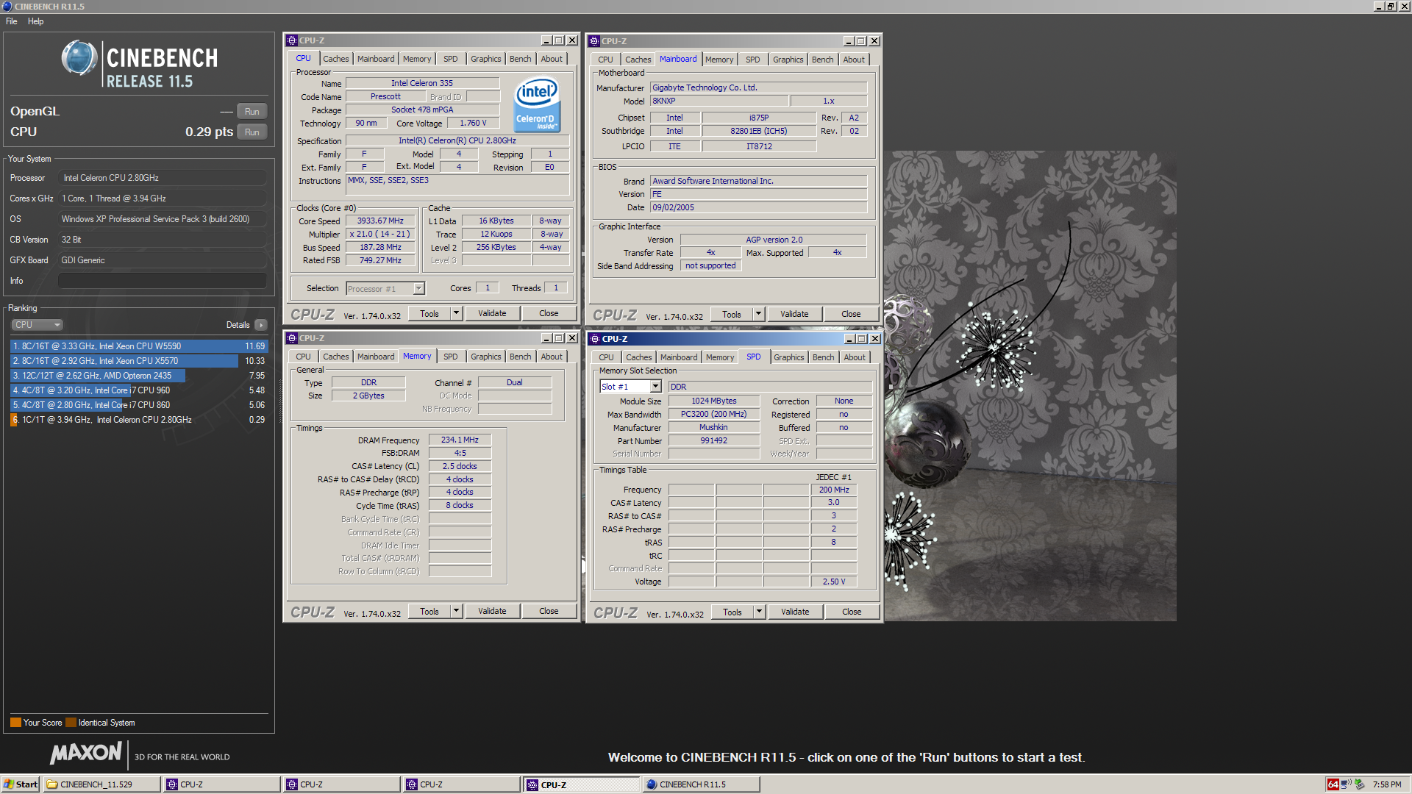Switch to Bench tab in the SPD CPU-Z window

(x=823, y=357)
